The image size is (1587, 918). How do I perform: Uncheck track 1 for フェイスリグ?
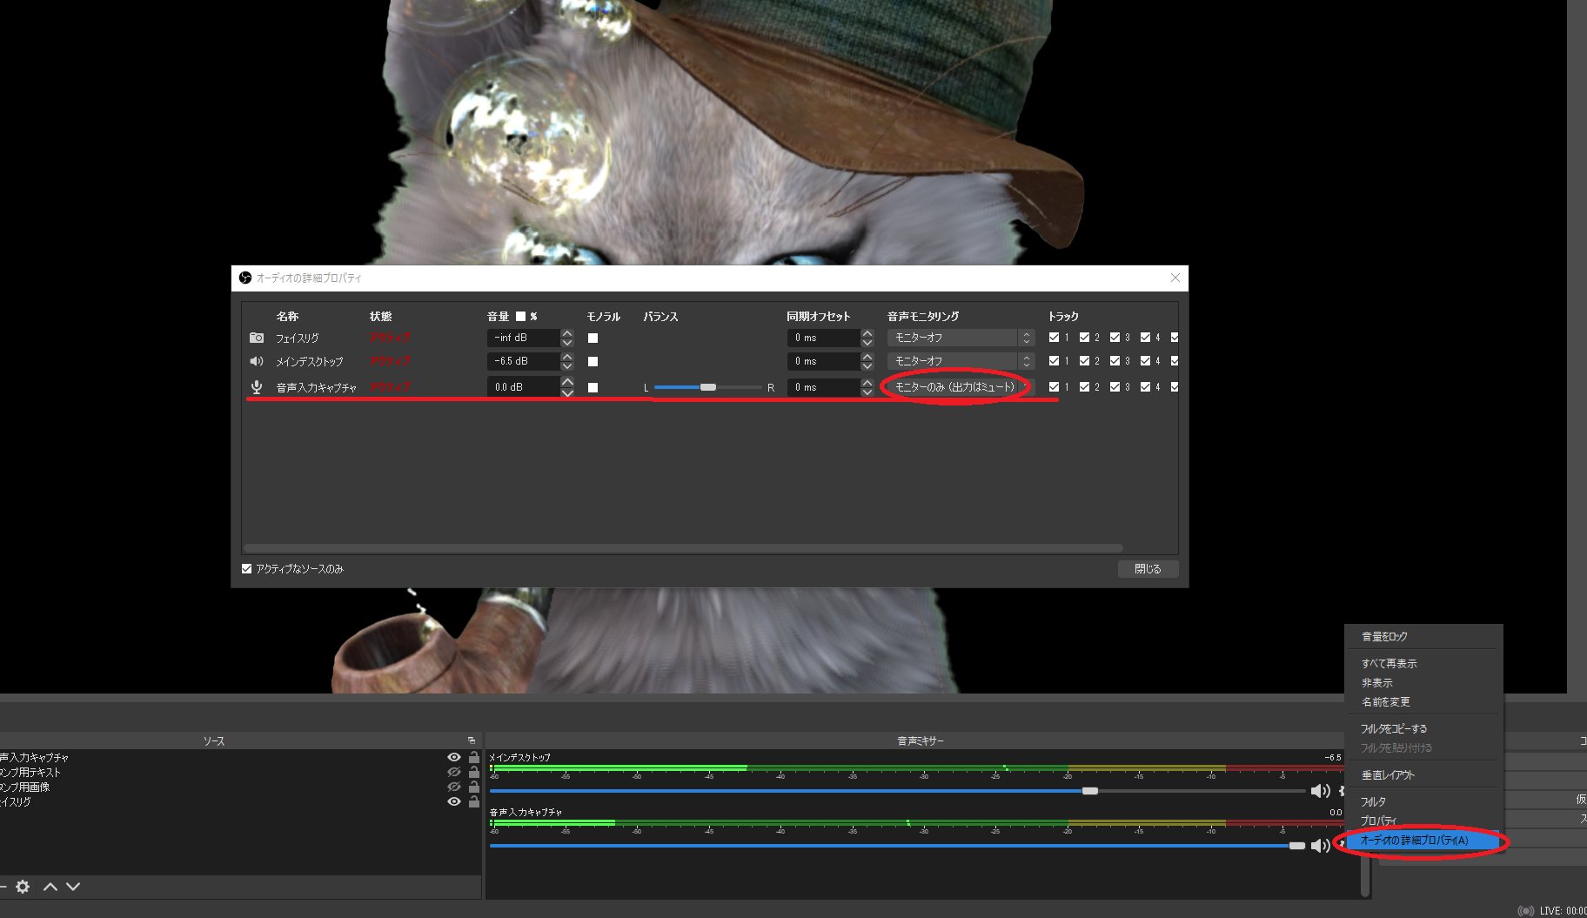coord(1054,338)
